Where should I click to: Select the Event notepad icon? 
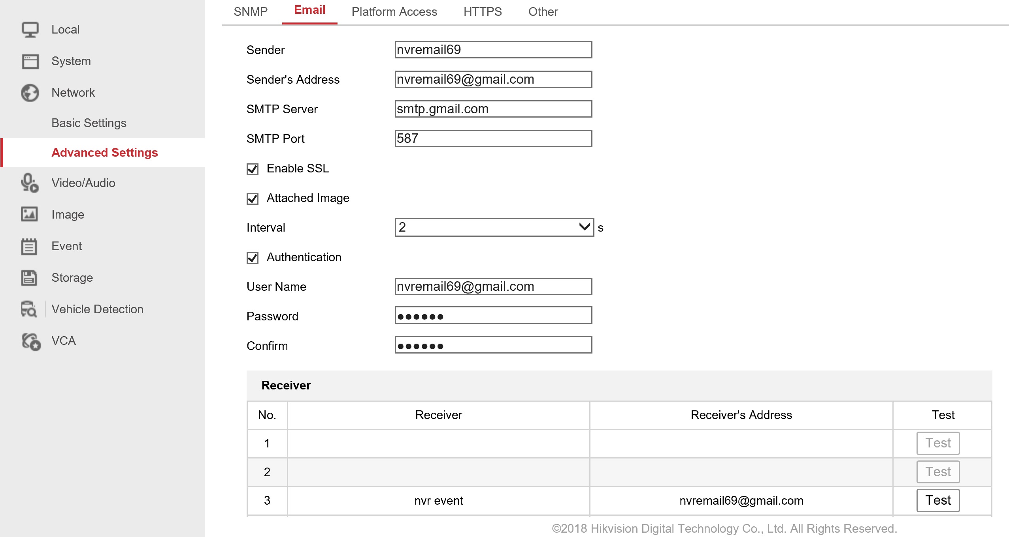tap(29, 246)
